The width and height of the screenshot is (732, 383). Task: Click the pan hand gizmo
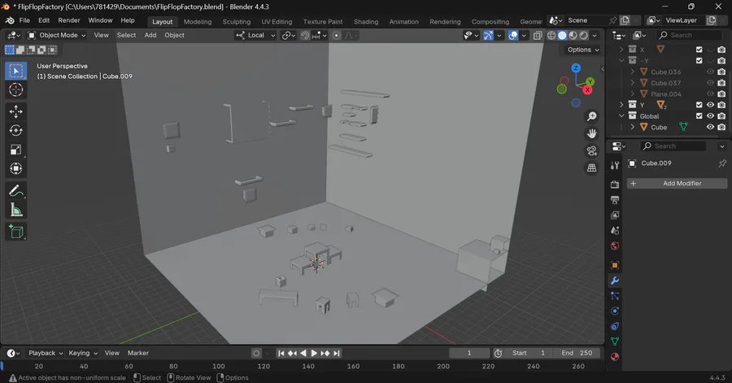[x=591, y=133]
